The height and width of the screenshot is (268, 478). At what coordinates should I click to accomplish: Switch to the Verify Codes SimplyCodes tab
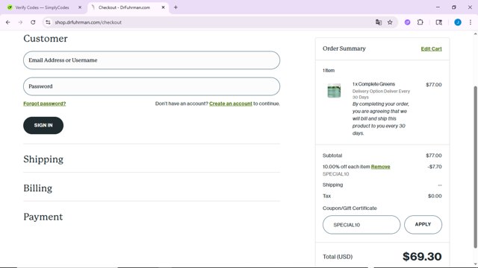pyautogui.click(x=42, y=7)
